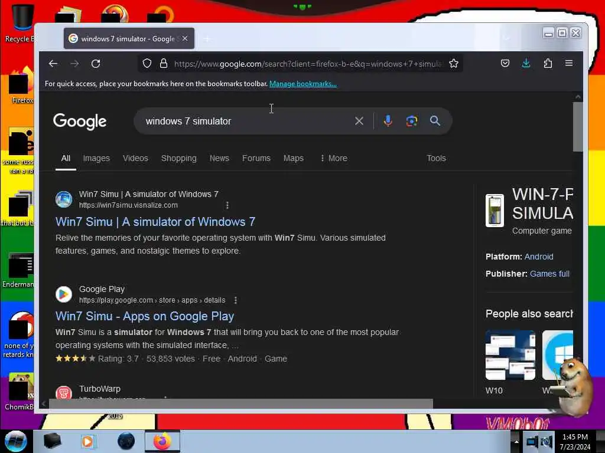Click the TurboWarp result site name
The height and width of the screenshot is (453, 605).
coord(99,389)
